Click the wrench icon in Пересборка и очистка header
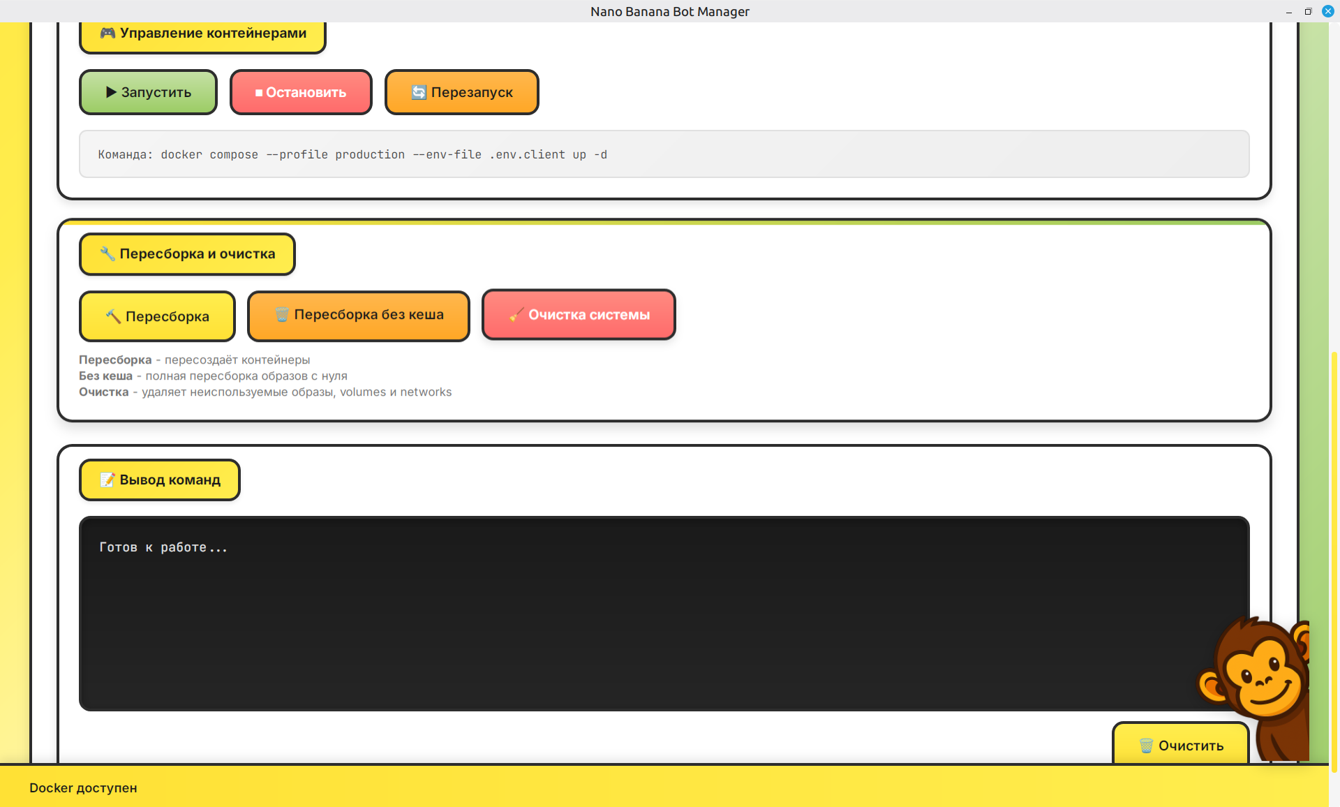This screenshot has width=1340, height=807. [107, 253]
